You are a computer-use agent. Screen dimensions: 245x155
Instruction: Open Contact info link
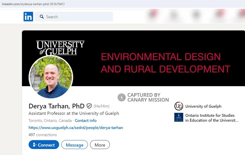[x=86, y=120]
